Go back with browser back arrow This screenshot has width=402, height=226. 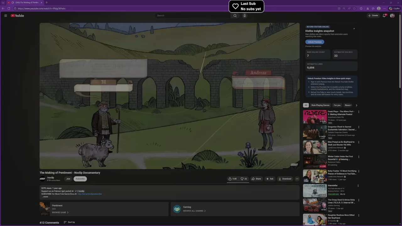coord(3,8)
